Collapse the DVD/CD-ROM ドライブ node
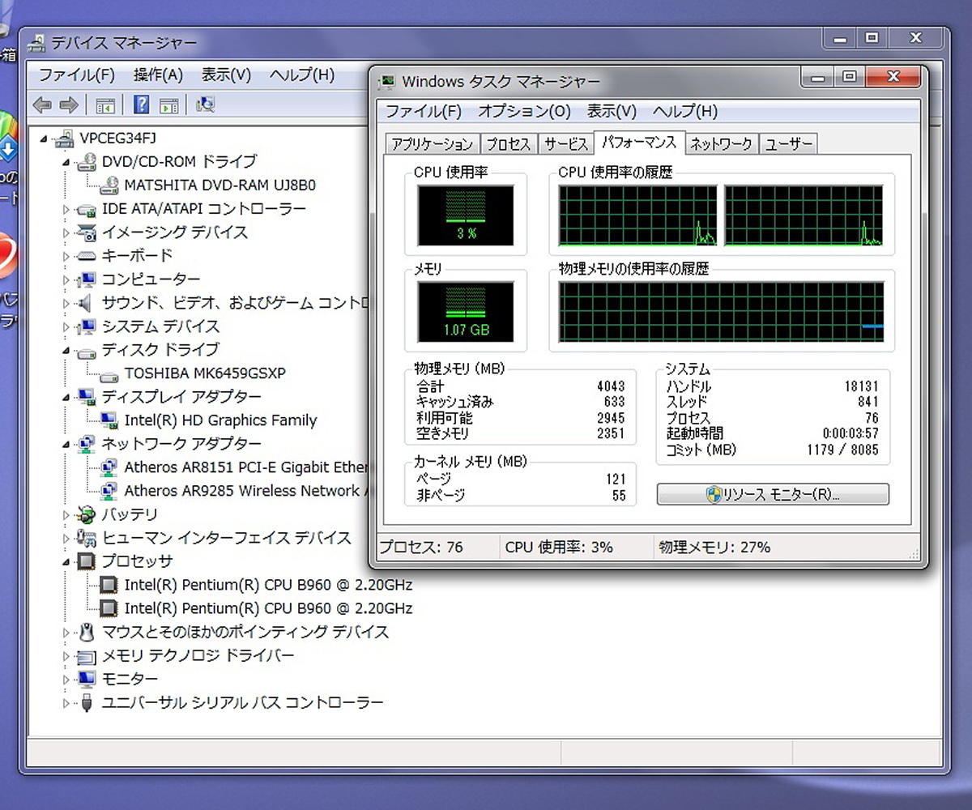 (66, 162)
